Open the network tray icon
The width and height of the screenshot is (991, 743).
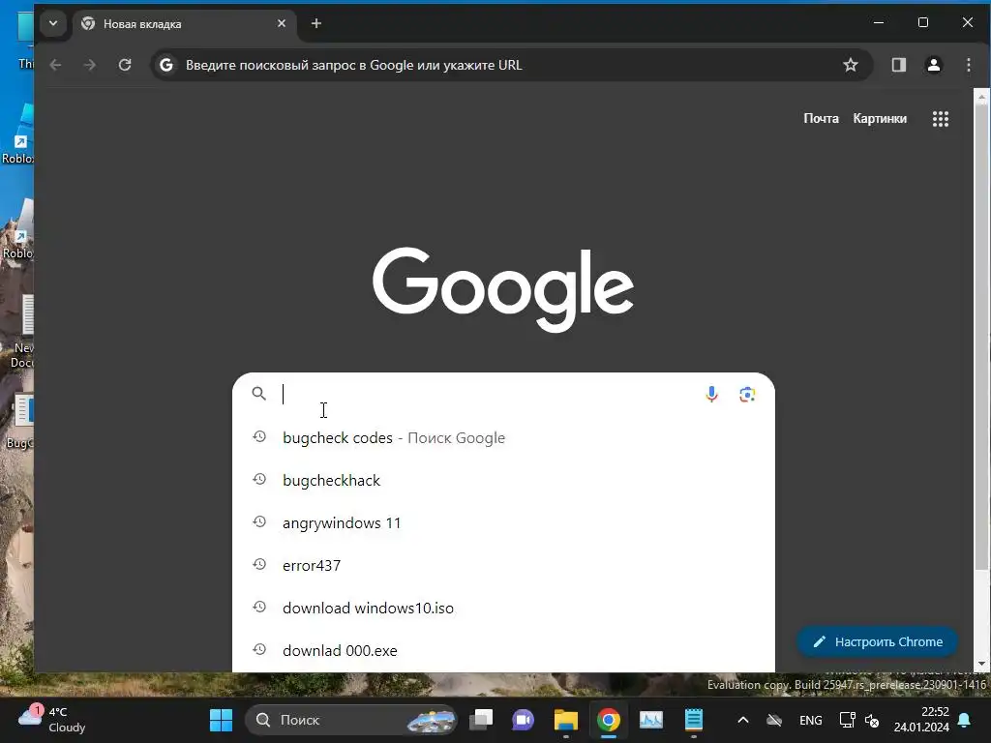(847, 720)
